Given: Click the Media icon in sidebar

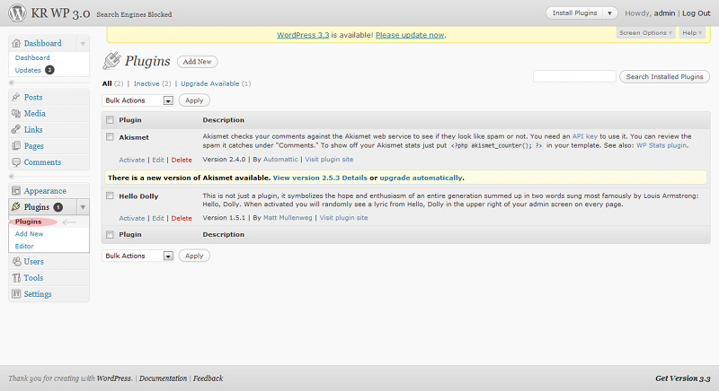Looking at the screenshot, I should pyautogui.click(x=16, y=113).
